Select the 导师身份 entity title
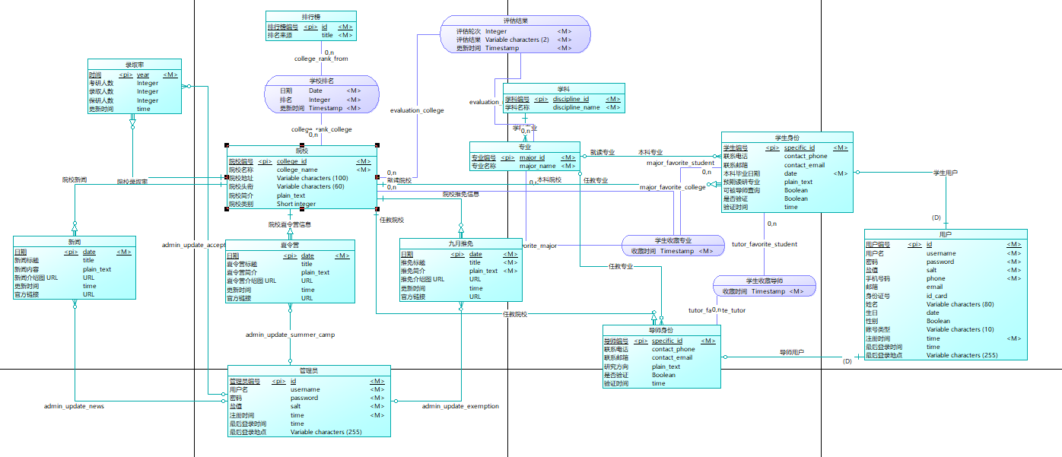 click(x=661, y=330)
